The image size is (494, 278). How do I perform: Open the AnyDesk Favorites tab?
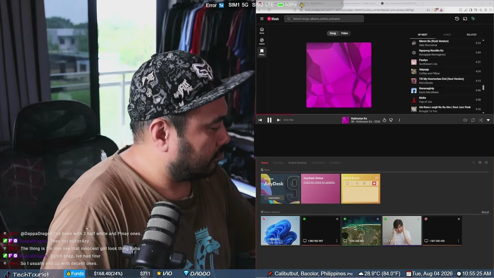tap(278, 163)
